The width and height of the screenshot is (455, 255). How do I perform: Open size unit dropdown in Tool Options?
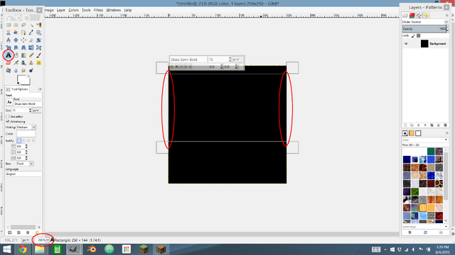coord(36,110)
